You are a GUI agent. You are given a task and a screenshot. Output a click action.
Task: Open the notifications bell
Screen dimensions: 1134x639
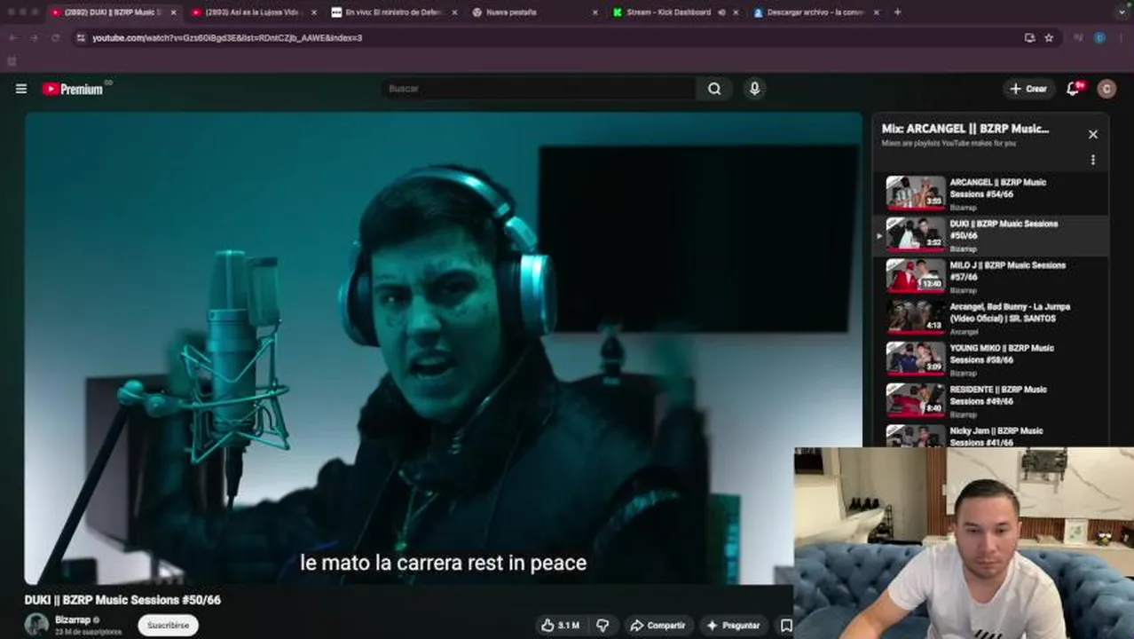click(x=1074, y=89)
